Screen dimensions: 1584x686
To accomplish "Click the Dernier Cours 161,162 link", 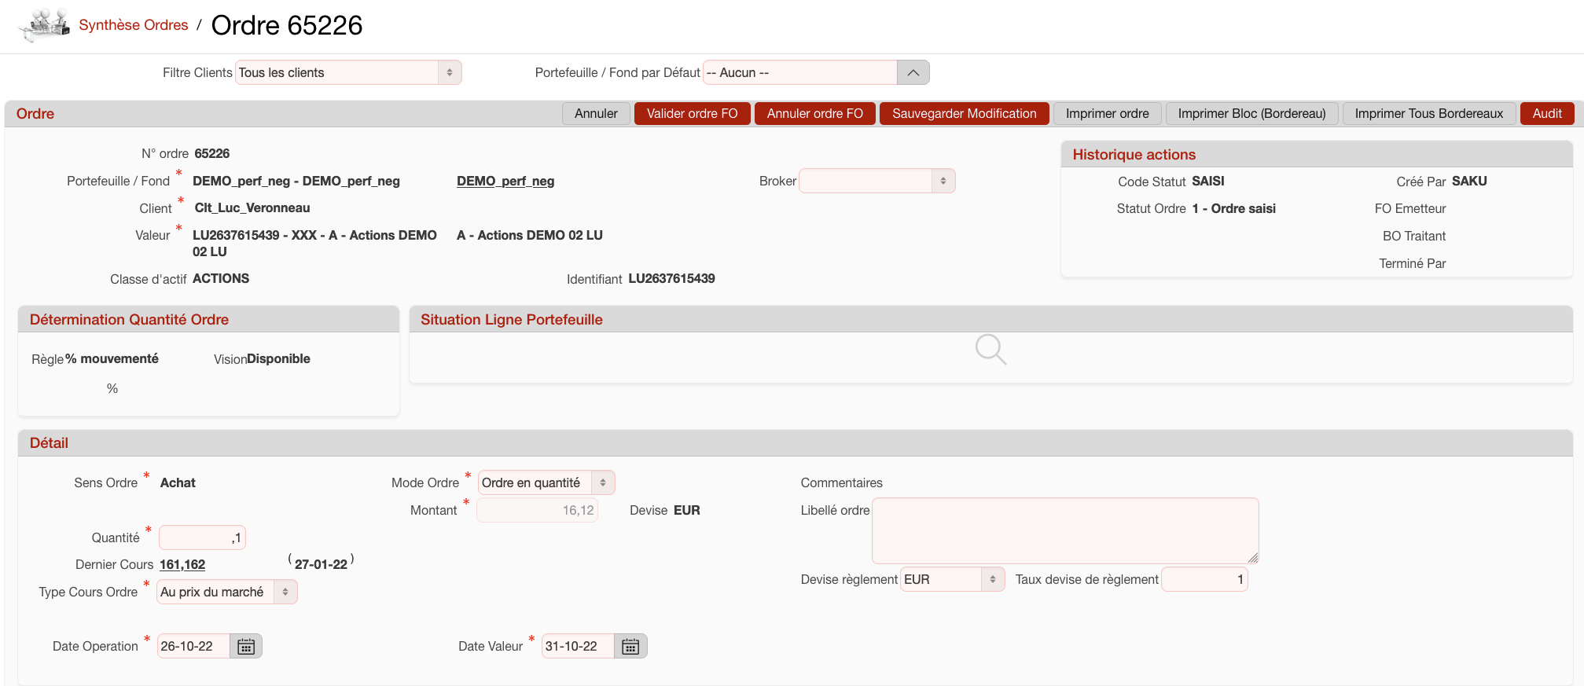I will click(182, 565).
